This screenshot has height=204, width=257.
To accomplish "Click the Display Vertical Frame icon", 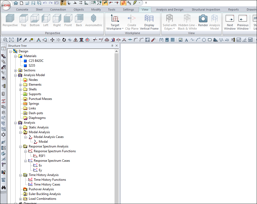I will [x=149, y=19].
